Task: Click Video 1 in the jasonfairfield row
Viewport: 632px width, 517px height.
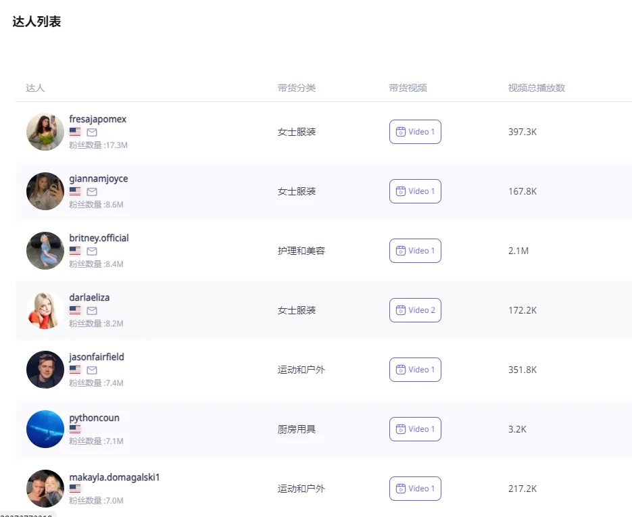Action: coord(415,370)
